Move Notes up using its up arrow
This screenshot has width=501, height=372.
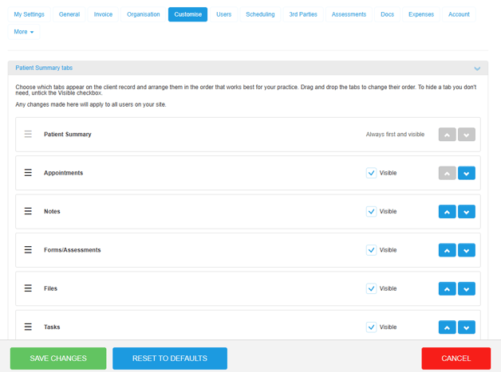coord(447,212)
